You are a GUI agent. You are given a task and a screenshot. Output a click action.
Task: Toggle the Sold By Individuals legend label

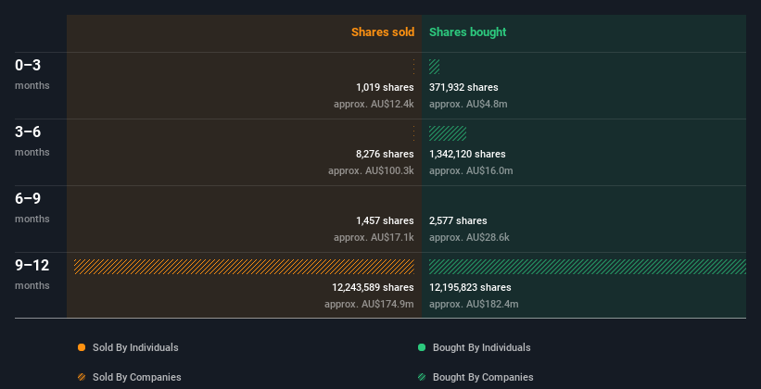pyautogui.click(x=135, y=347)
